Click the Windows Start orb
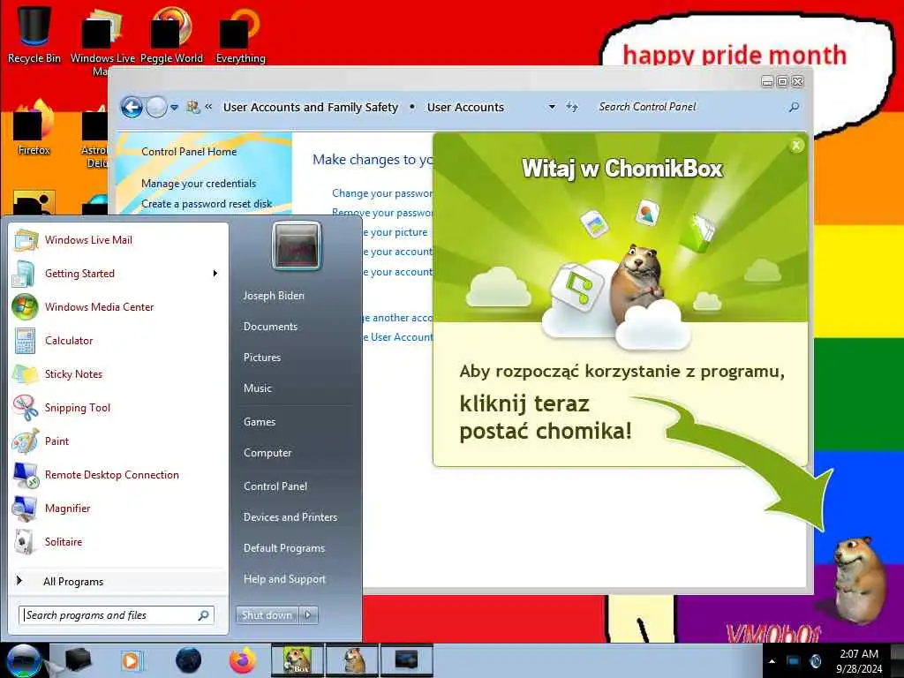 (x=24, y=660)
